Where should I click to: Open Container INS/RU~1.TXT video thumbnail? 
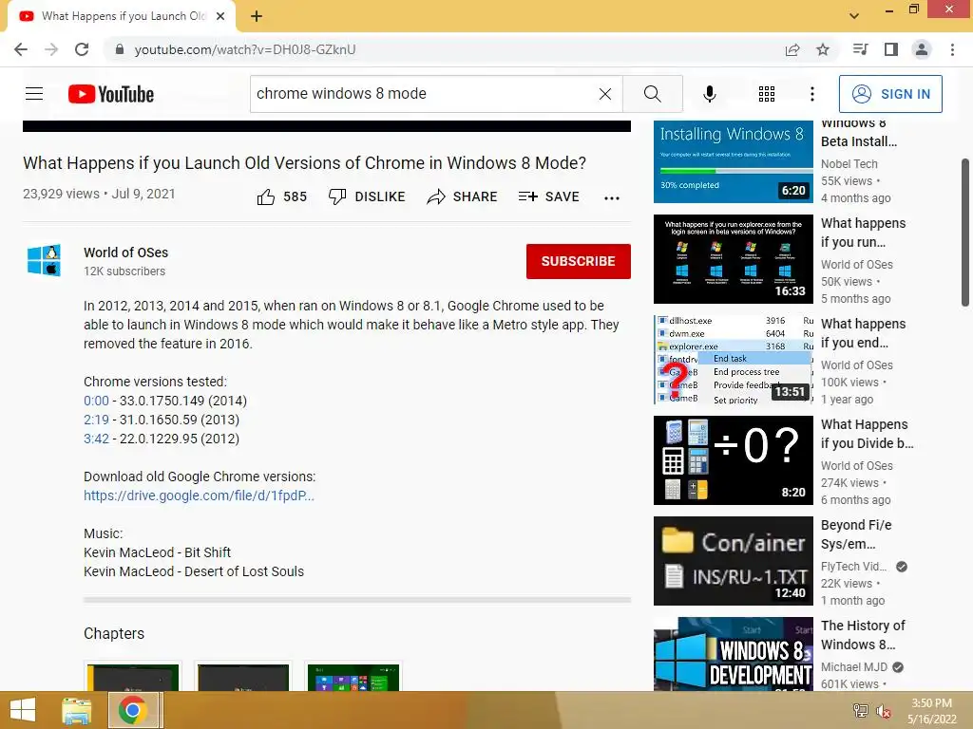tap(733, 560)
